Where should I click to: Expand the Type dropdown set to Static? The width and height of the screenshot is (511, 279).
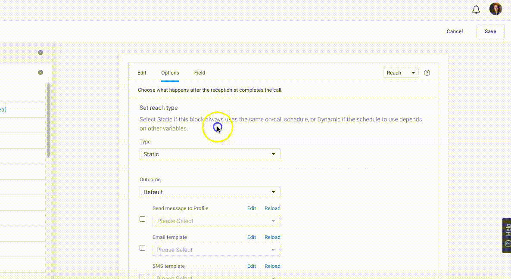click(210, 154)
